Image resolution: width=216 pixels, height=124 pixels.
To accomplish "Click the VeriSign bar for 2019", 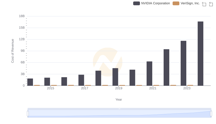I will [x=122, y=85].
